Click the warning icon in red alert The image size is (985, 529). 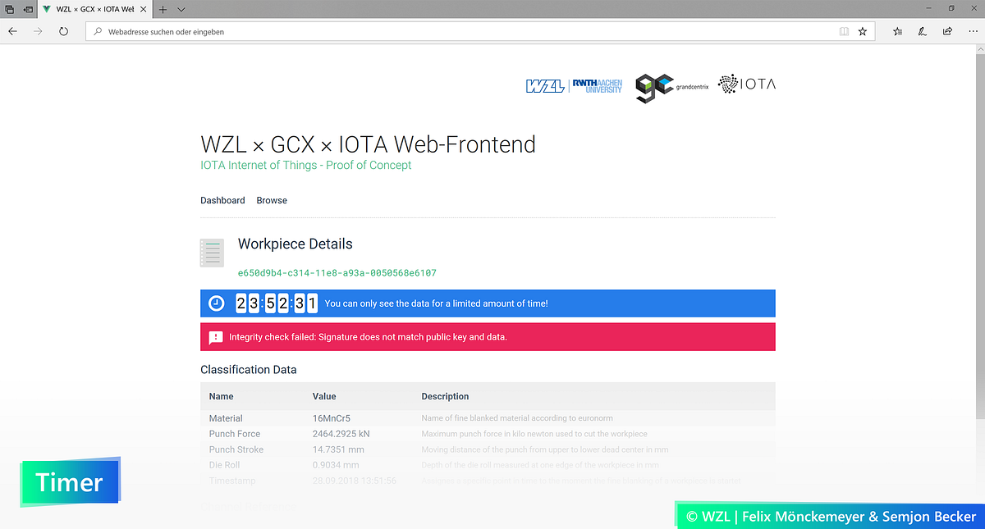[216, 337]
